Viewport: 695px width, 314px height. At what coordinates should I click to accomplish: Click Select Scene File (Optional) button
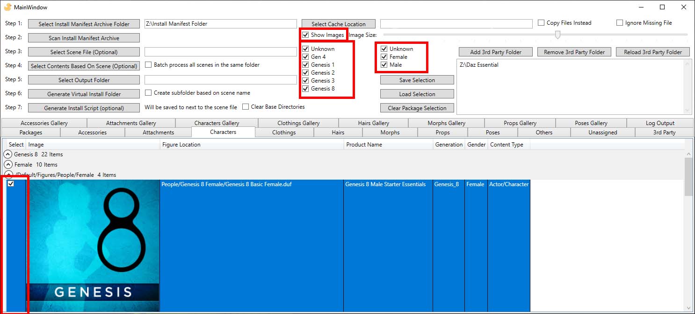tap(84, 52)
